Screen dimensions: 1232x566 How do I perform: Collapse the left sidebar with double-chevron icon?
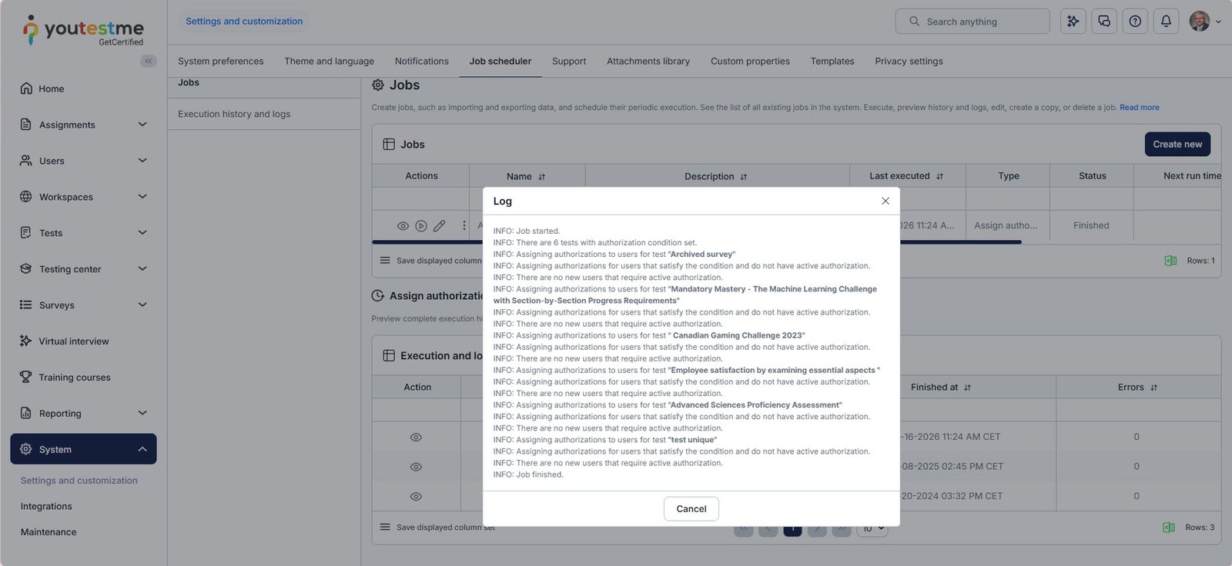(149, 61)
